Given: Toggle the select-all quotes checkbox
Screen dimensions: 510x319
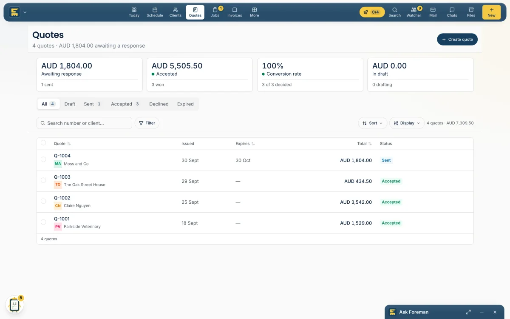Looking at the screenshot, I should pyautogui.click(x=43, y=143).
